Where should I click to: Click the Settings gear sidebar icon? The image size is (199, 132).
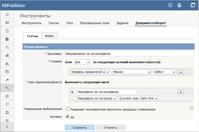[x=7, y=96]
